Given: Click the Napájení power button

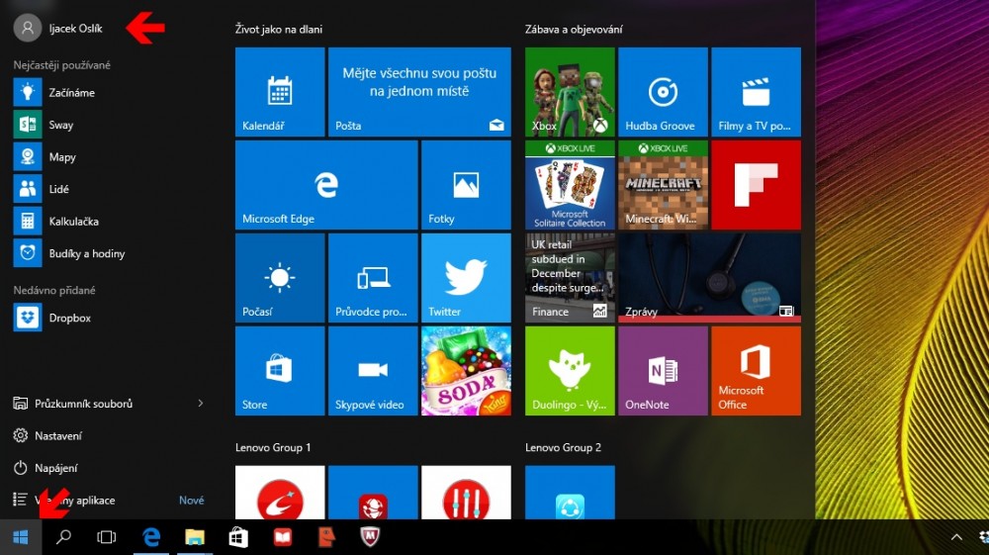Looking at the screenshot, I should pyautogui.click(x=55, y=468).
